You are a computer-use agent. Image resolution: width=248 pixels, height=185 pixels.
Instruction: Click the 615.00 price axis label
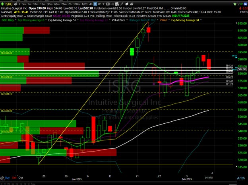pos(242,23)
